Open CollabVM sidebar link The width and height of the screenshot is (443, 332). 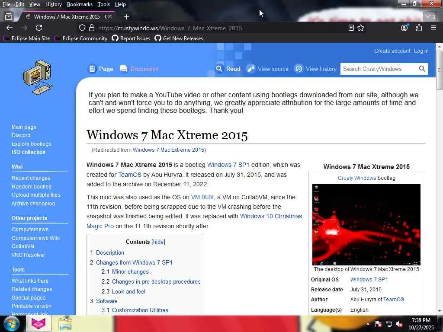coord(23,246)
